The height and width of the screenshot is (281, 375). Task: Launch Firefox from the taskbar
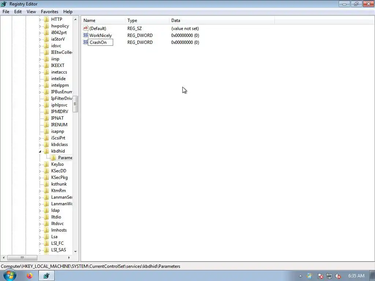pyautogui.click(x=30, y=276)
